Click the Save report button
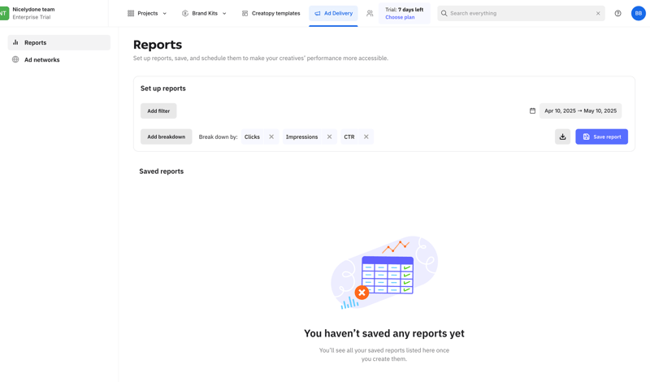Viewport: 650px width, 382px height. click(601, 137)
